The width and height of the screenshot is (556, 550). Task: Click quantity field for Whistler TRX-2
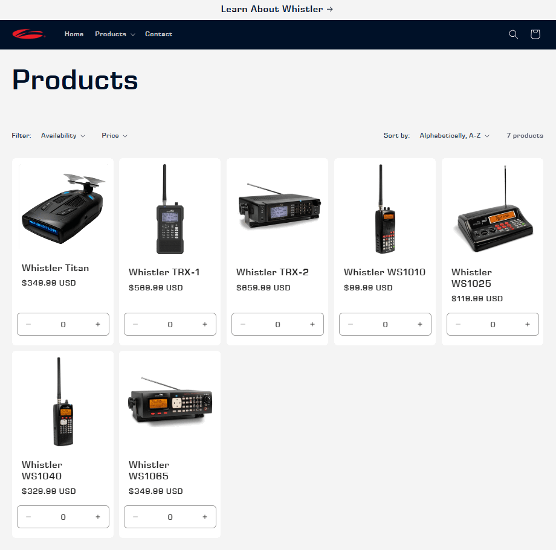point(277,324)
